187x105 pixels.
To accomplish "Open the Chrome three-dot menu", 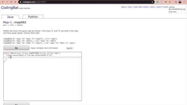I will tap(184, 2).
